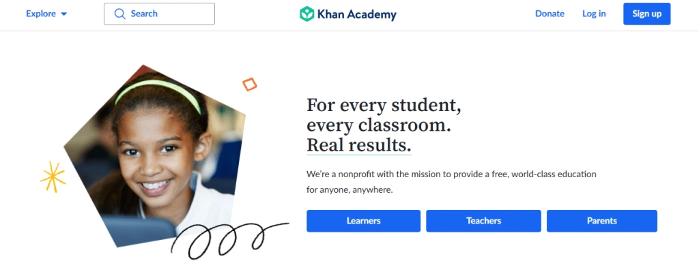
Task: Open the Donate link
Action: [x=550, y=14]
